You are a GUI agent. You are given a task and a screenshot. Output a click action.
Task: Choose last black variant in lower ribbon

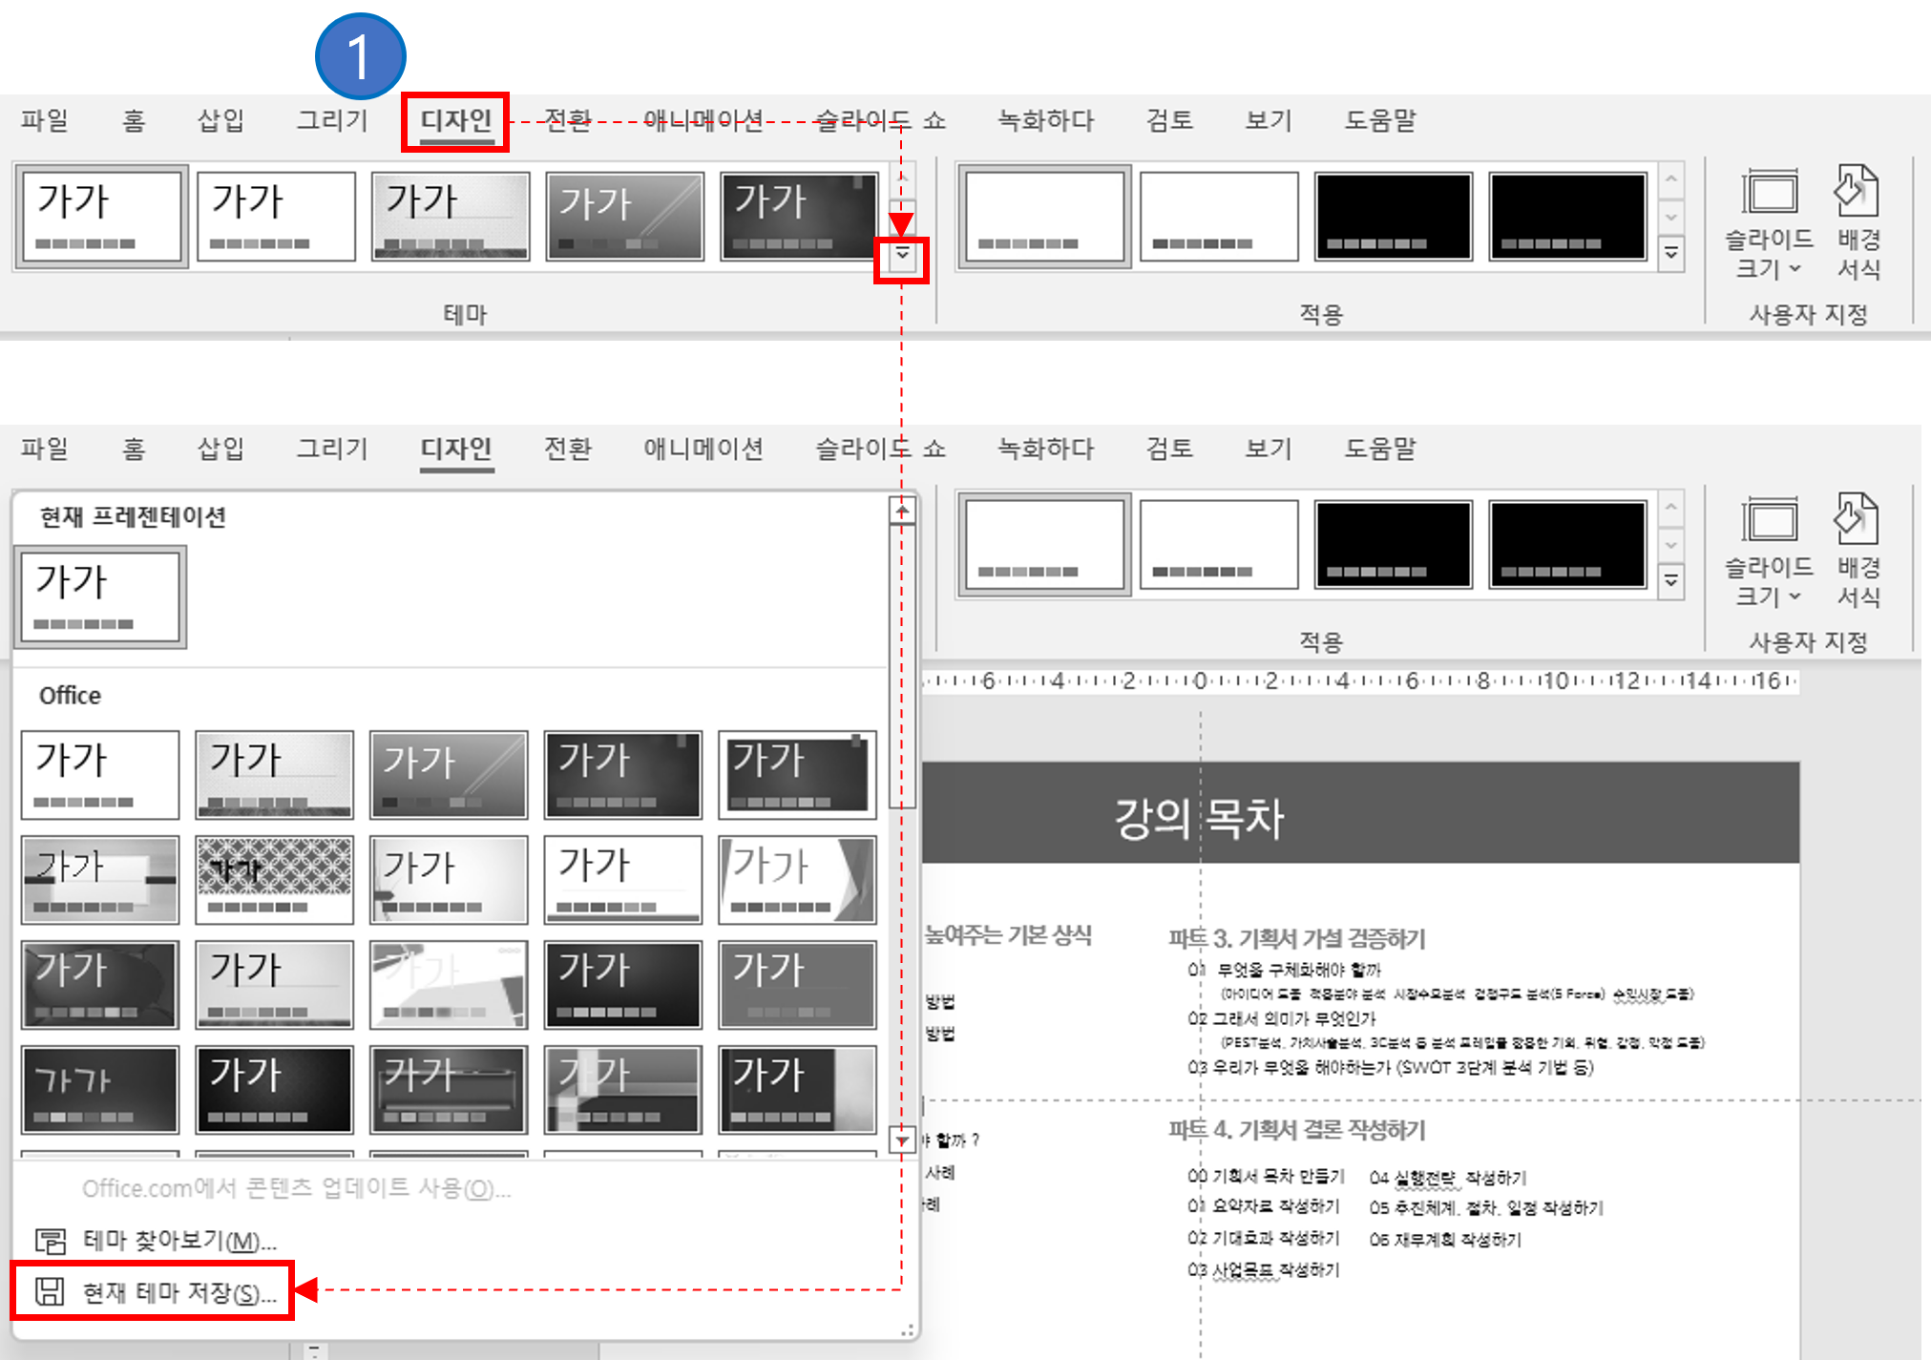1567,544
